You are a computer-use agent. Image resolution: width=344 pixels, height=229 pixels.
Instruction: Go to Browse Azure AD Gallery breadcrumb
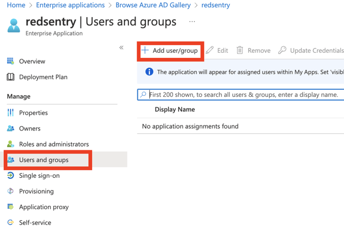153,5
